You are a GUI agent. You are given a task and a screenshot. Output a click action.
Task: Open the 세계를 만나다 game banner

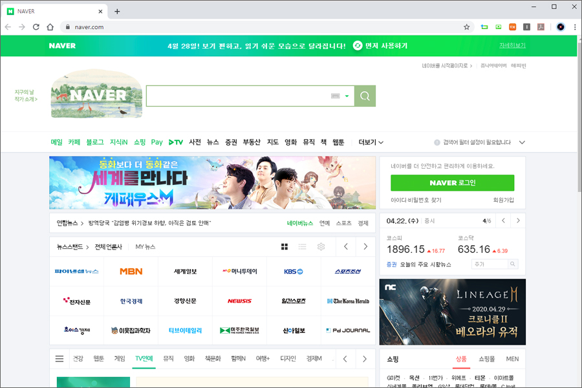212,182
